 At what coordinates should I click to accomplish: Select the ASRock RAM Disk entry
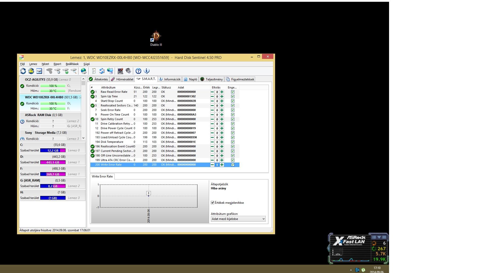click(50, 121)
